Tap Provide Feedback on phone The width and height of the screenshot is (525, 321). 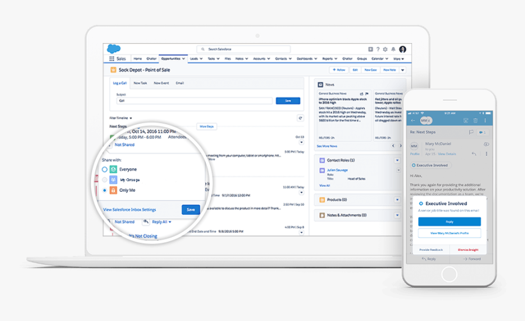431,250
